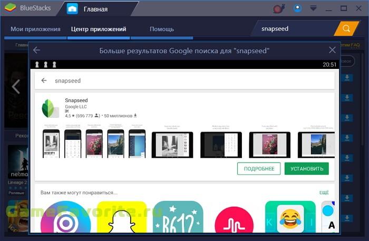
Task: Click the 50 миллионов downloads text
Action: coord(118,116)
